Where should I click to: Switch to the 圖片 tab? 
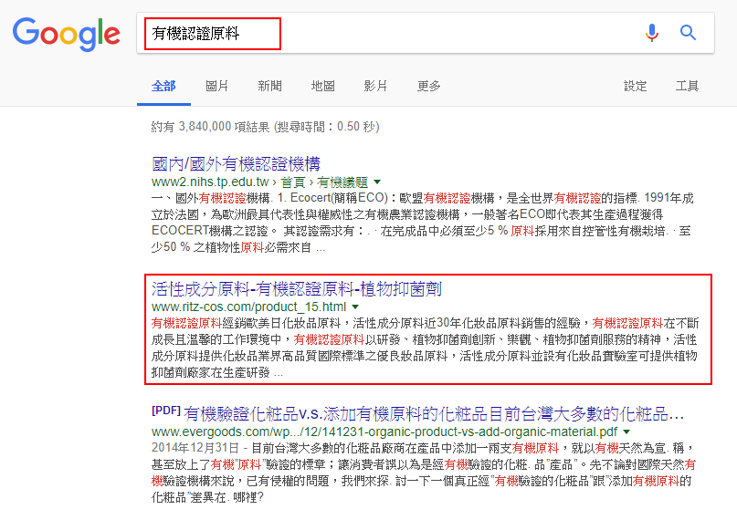point(216,86)
